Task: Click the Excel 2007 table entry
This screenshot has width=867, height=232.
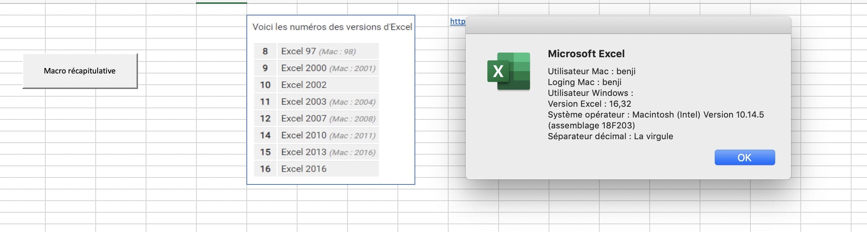Action: coord(328,119)
